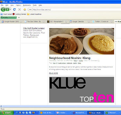Click the kuala lumpur tag link
Image resolution: width=121 pixels, height=115 pixels.
coord(62,63)
